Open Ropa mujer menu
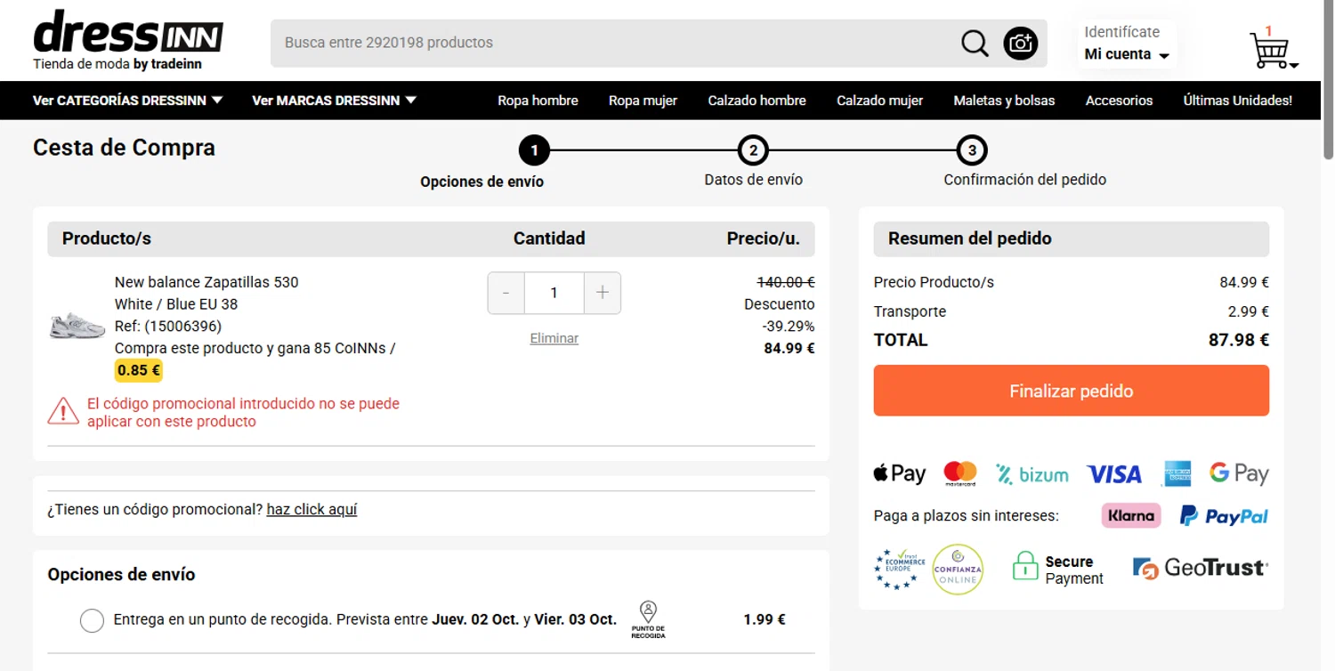 (x=643, y=101)
